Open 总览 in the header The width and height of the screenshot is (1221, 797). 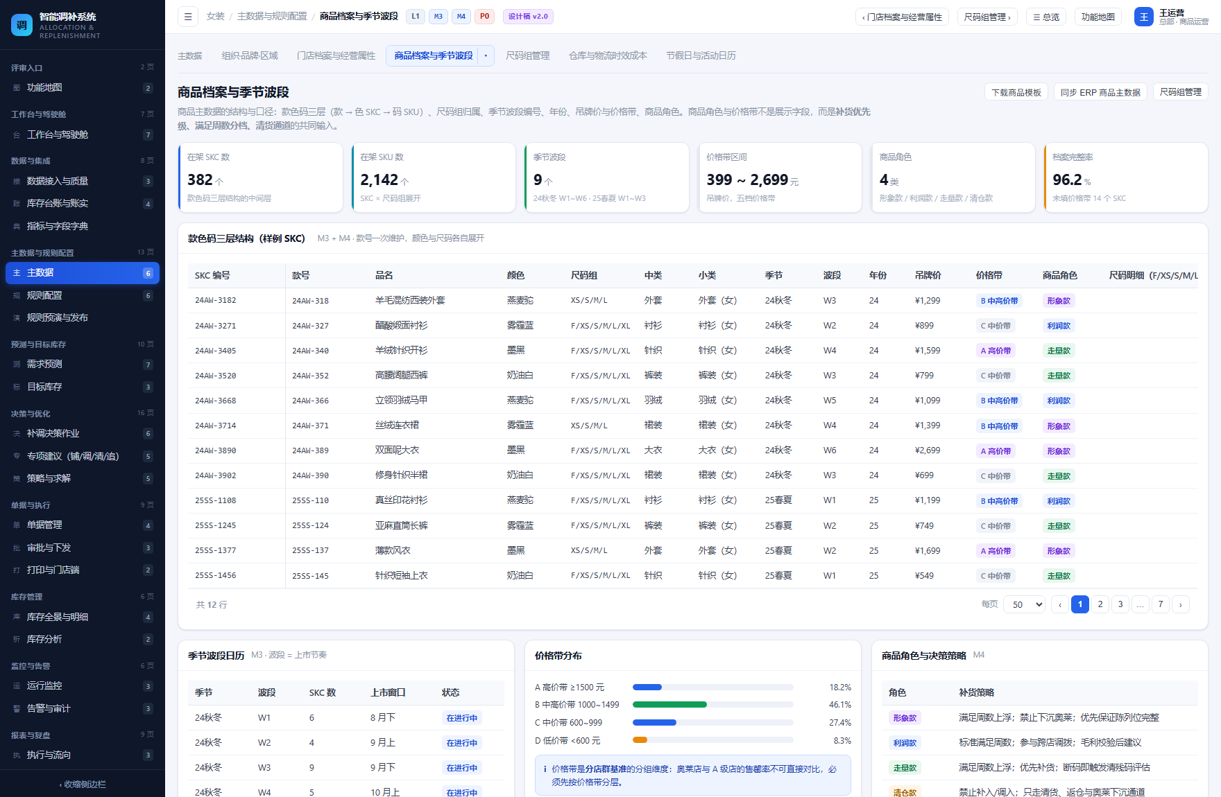click(1046, 17)
